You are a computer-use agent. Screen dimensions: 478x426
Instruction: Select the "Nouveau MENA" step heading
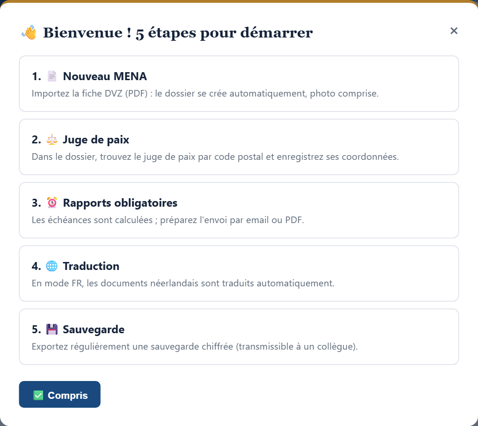click(x=105, y=76)
